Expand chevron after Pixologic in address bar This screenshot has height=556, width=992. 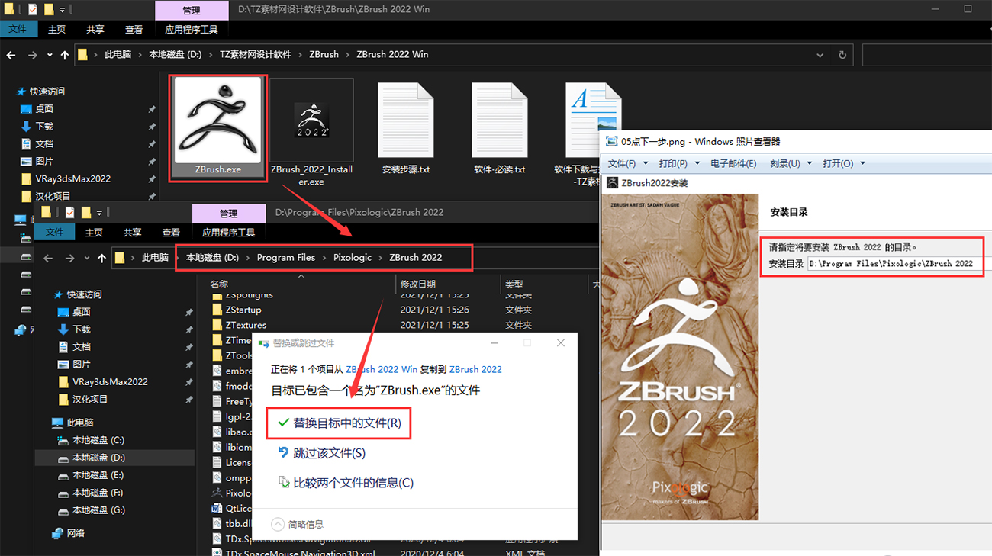click(x=380, y=258)
